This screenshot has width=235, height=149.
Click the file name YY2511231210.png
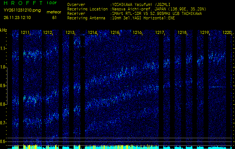pos(22,10)
